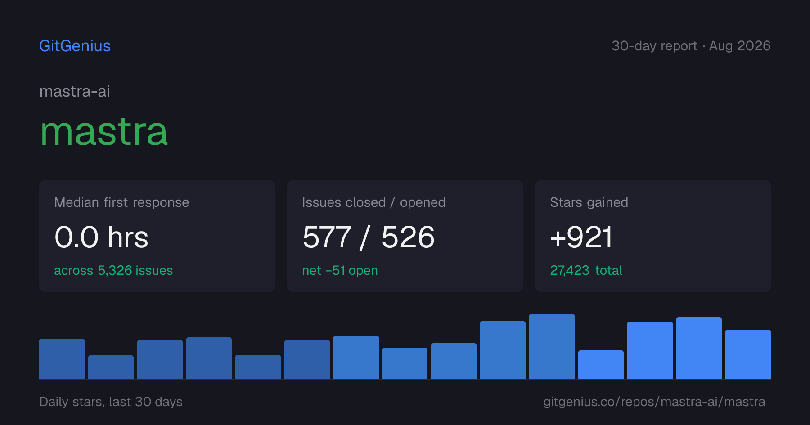Click the "Median first response" label
This screenshot has height=425, width=810.
(x=121, y=202)
